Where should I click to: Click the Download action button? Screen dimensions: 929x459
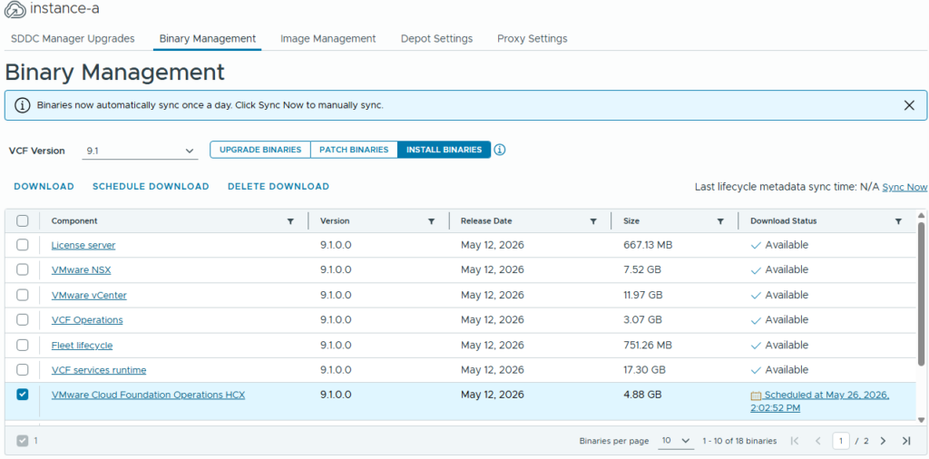(44, 187)
